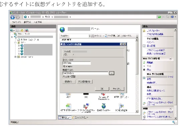Open the File menu
Image resolution: width=179 pixels, height=127 pixels.
[x=16, y=22]
